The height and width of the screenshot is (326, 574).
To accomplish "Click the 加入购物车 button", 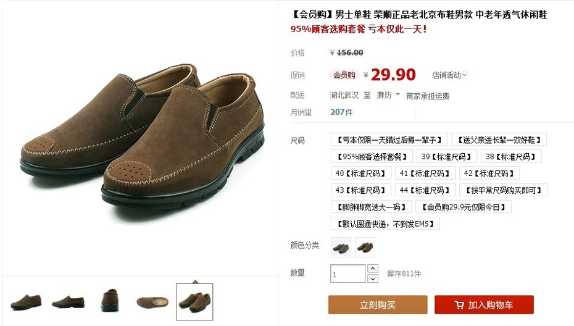I will pyautogui.click(x=484, y=305).
